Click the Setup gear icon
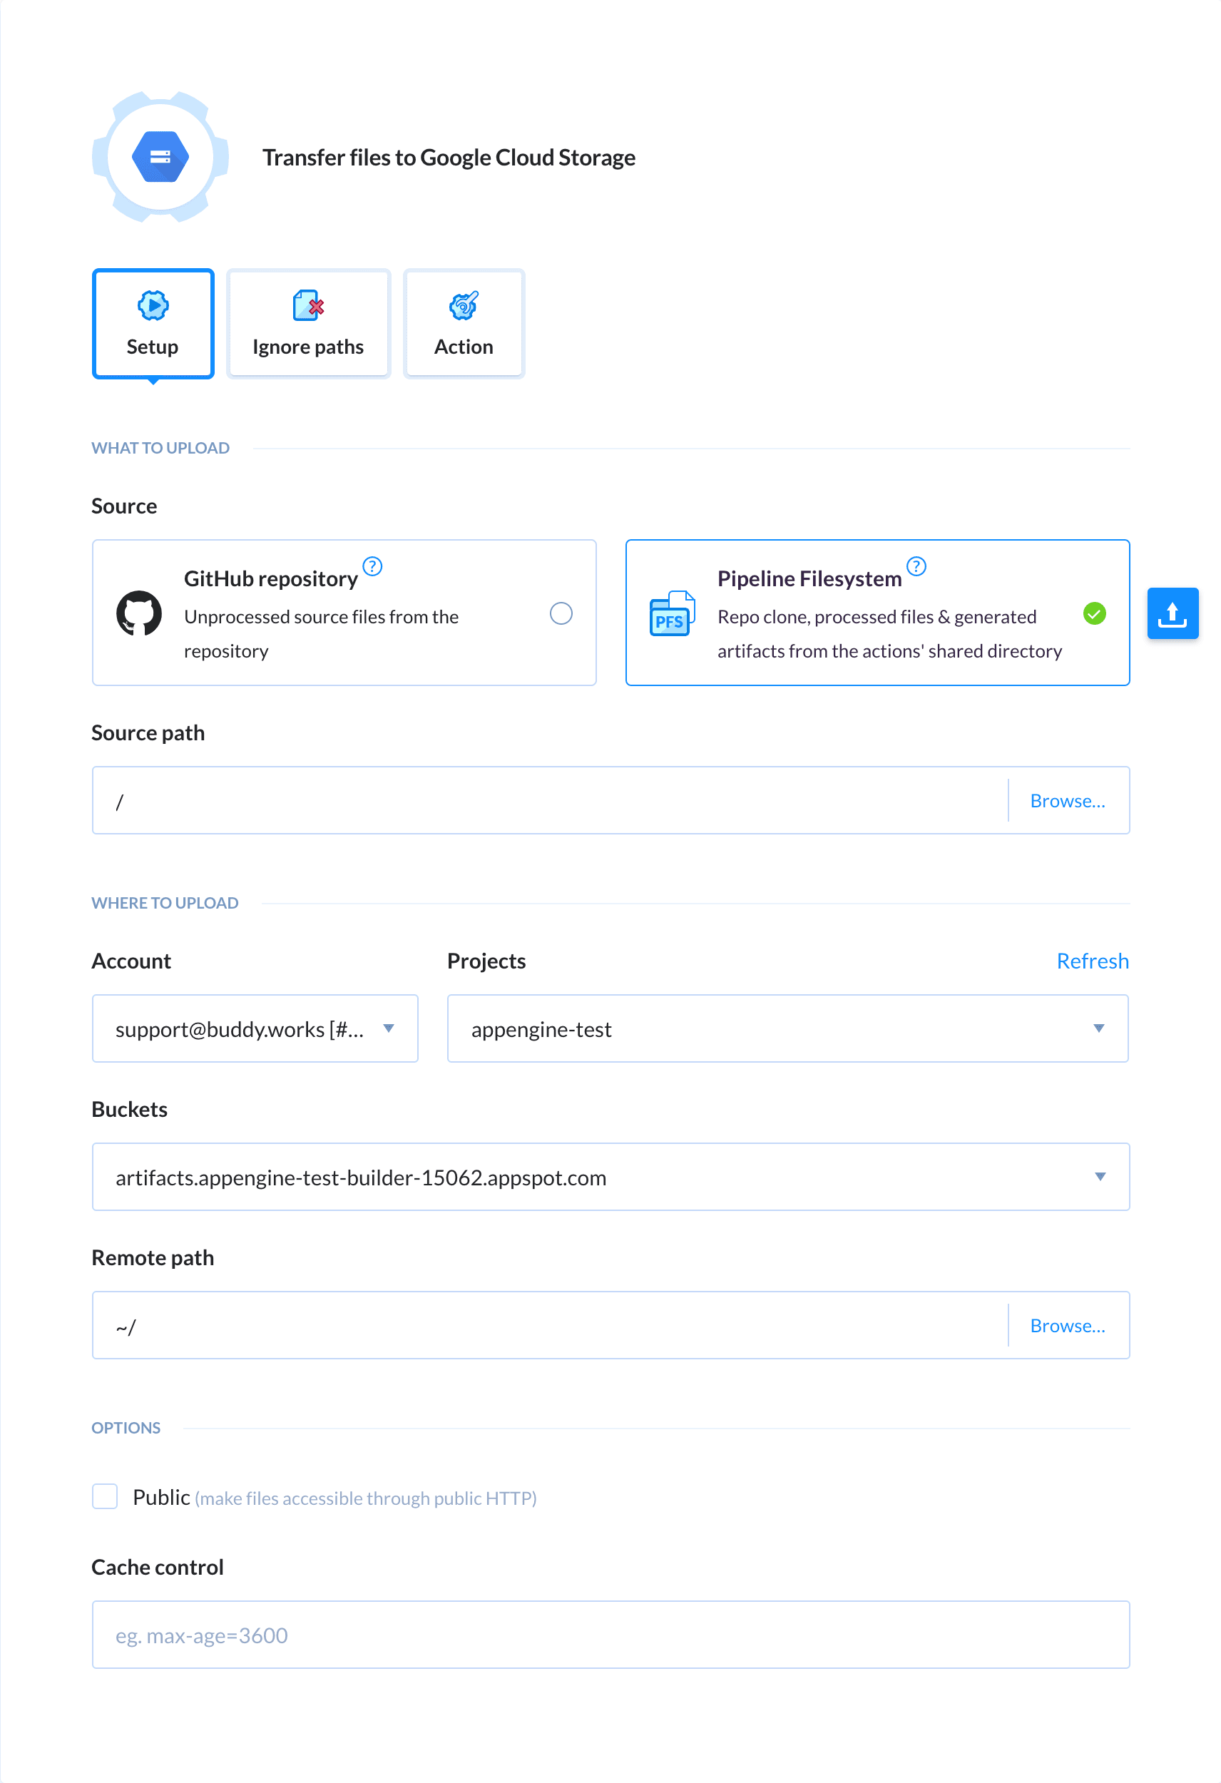 point(153,305)
